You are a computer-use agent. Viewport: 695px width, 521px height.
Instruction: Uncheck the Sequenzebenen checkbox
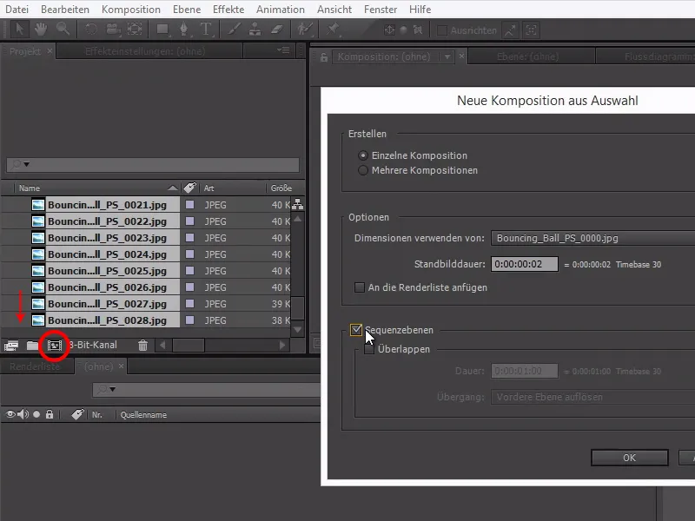(356, 330)
